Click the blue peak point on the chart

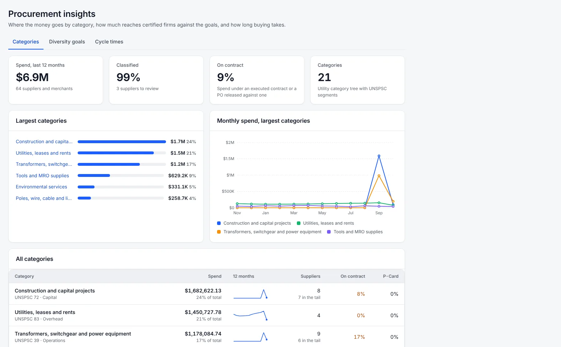(379, 156)
